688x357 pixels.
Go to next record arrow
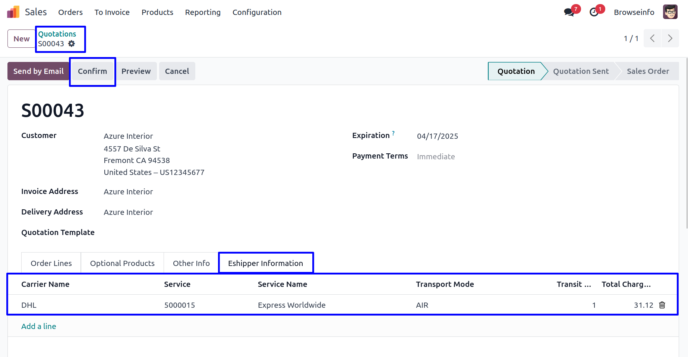pyautogui.click(x=670, y=38)
